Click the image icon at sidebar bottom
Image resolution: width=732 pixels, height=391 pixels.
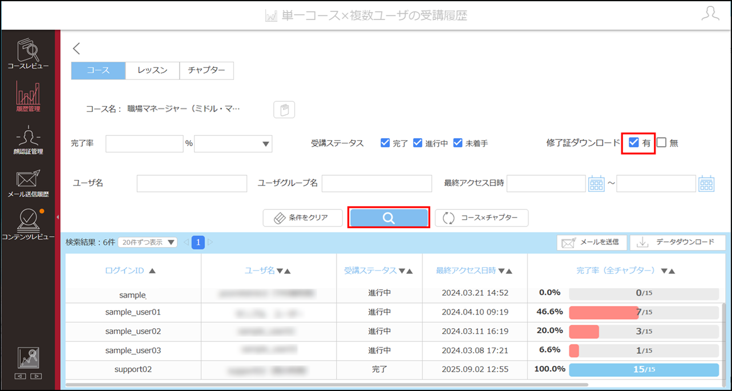coord(28,358)
